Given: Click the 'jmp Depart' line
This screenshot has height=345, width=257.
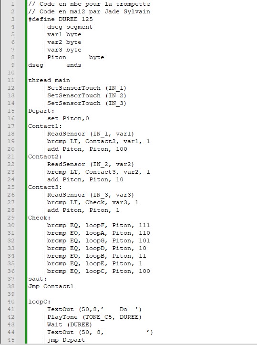Looking at the screenshot, I should pos(66,340).
